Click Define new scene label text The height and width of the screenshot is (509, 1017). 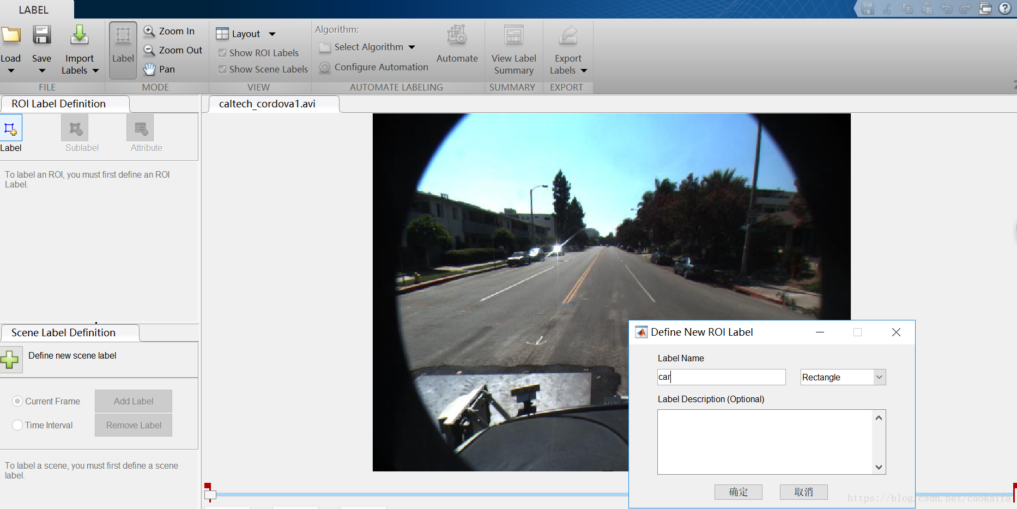[72, 355]
